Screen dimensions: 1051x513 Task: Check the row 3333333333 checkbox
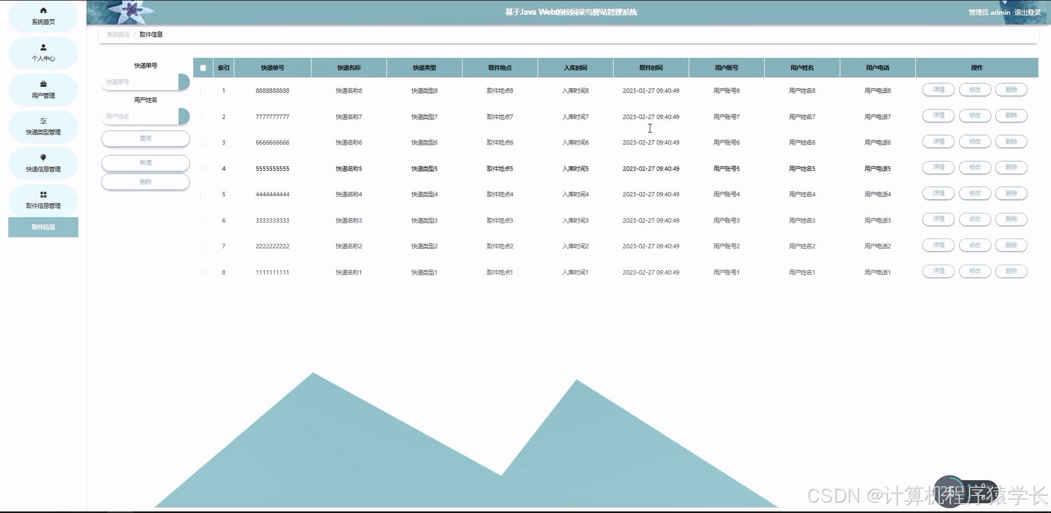pos(203,220)
